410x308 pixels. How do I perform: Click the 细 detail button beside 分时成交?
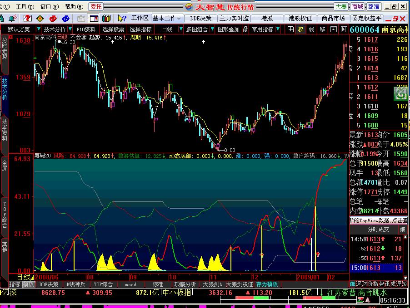(402, 229)
